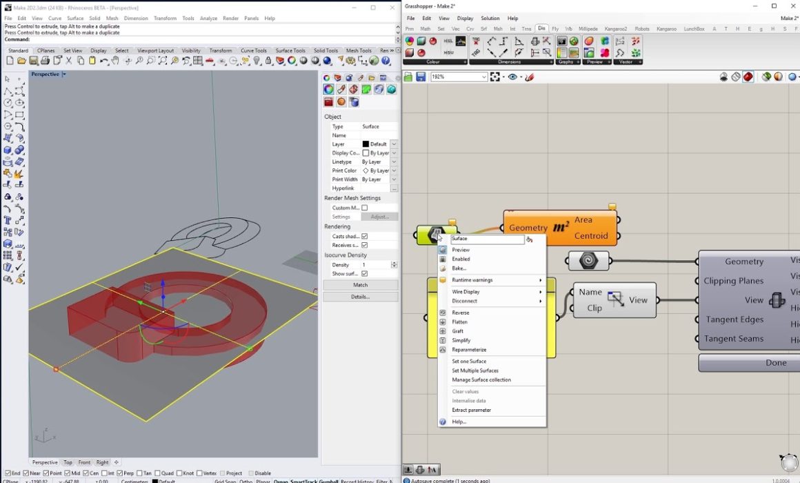Click the Colour Swatch component icon in Grasshopper
800x483 pixels.
pos(409,41)
